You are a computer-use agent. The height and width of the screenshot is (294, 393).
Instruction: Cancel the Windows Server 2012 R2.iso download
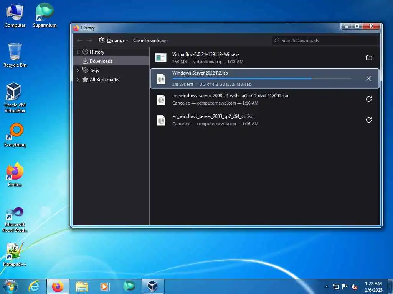click(x=369, y=78)
